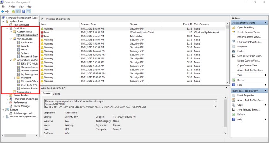Select the Hardware Events log in tree
Viewport: 269px width, 143px height.
29,67
